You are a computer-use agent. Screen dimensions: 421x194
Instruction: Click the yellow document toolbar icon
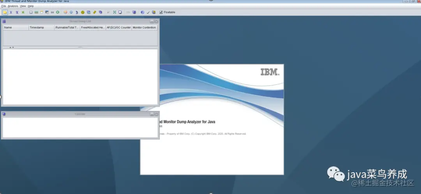click(42, 12)
